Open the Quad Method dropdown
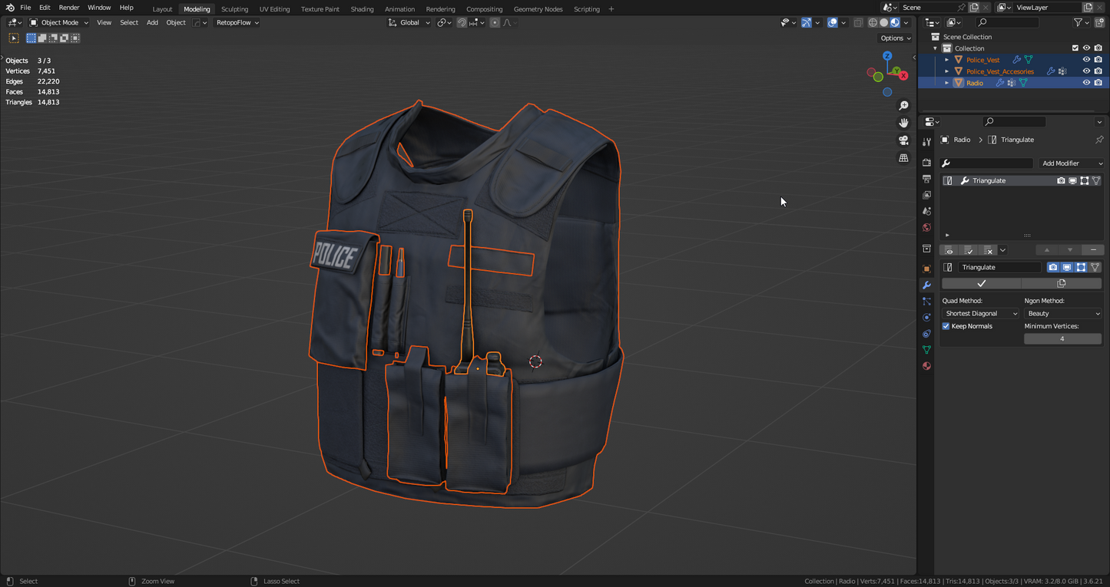1110x587 pixels. pos(981,314)
